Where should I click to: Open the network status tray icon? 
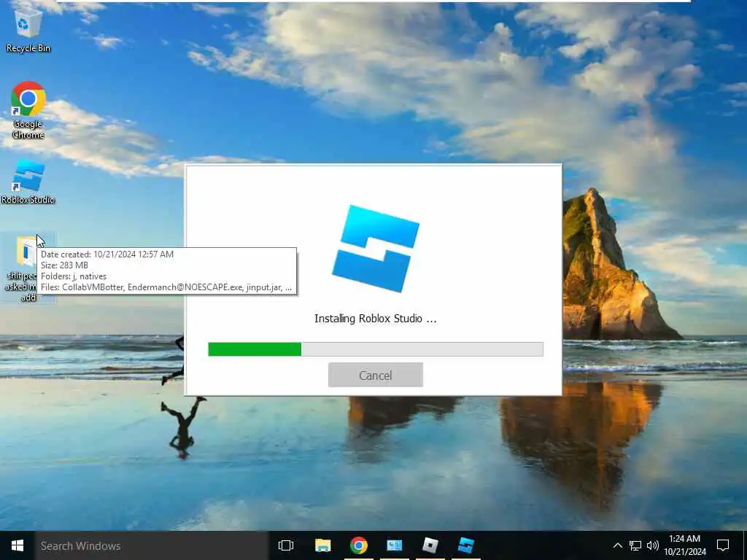point(635,545)
